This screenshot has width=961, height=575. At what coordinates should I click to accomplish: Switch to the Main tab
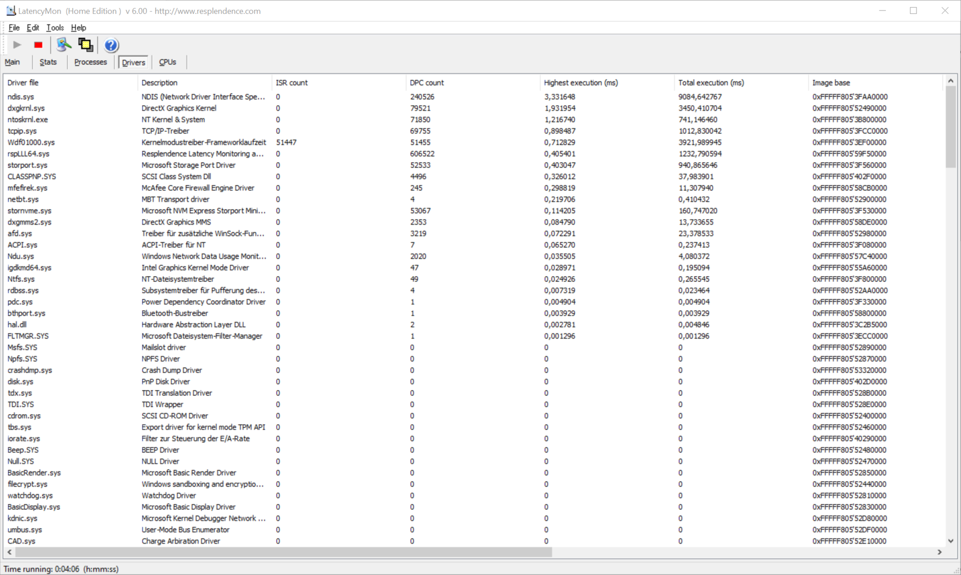coord(13,62)
